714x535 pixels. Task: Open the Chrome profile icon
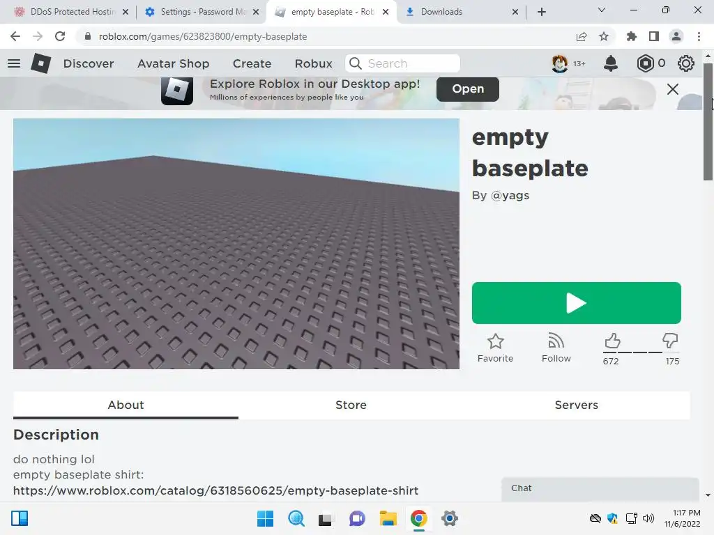click(x=676, y=36)
